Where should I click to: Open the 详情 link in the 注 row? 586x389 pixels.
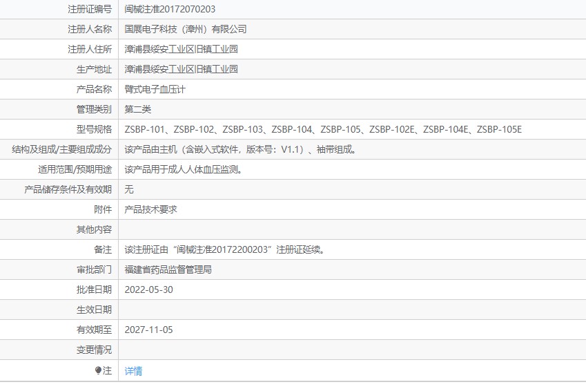pos(133,370)
